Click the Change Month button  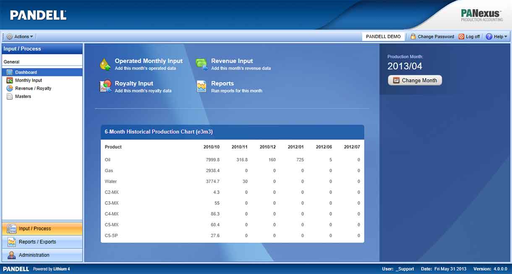(415, 80)
